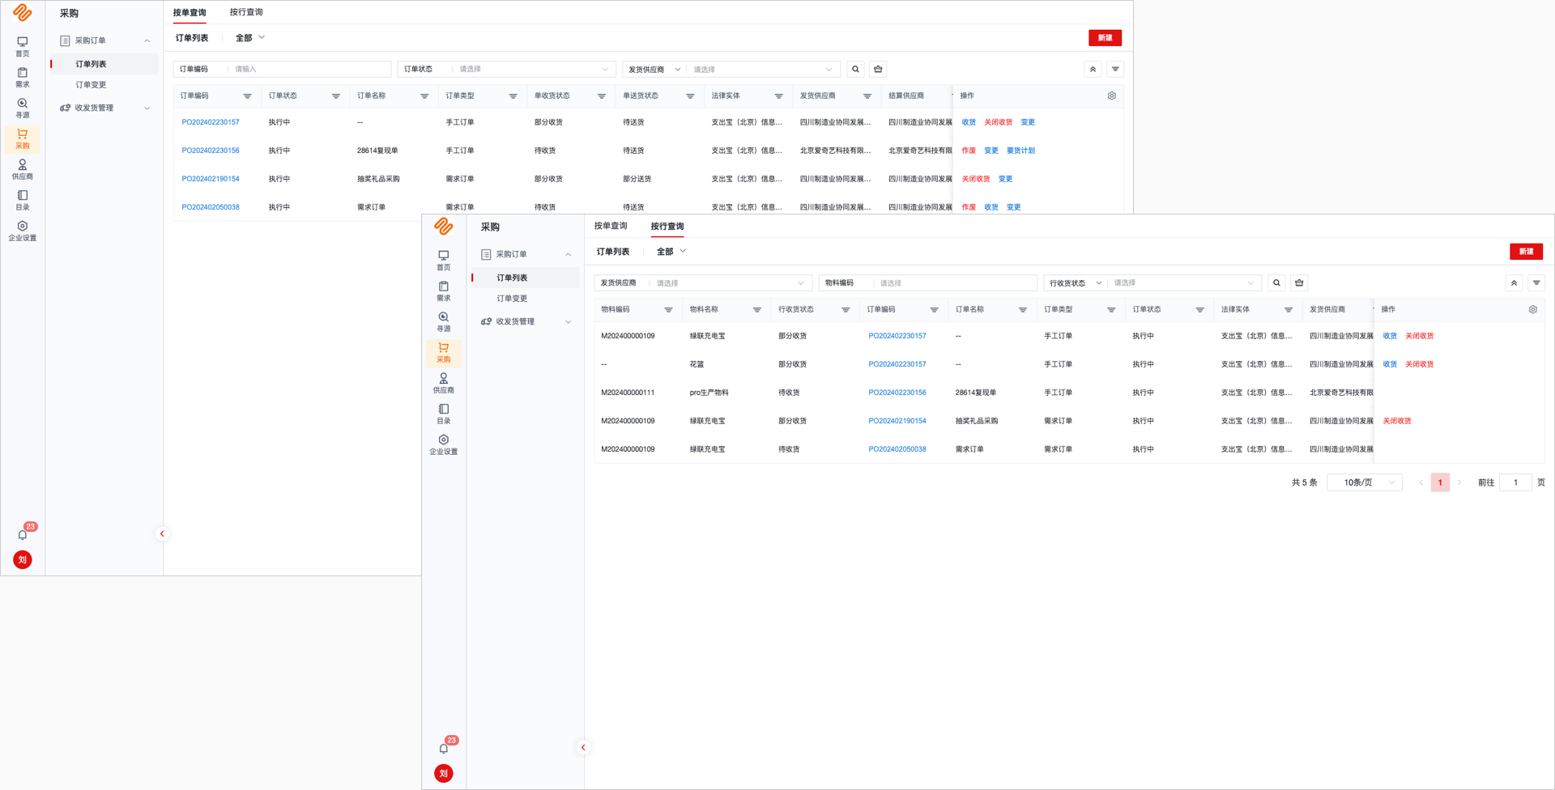Viewport: 1555px width, 790px height.
Task: Select page 1 in pagination
Action: pyautogui.click(x=1440, y=482)
